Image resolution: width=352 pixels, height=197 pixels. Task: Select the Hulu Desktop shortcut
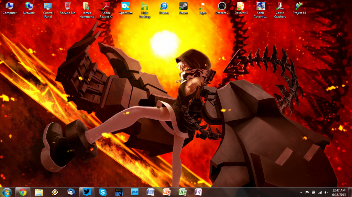pos(145,10)
